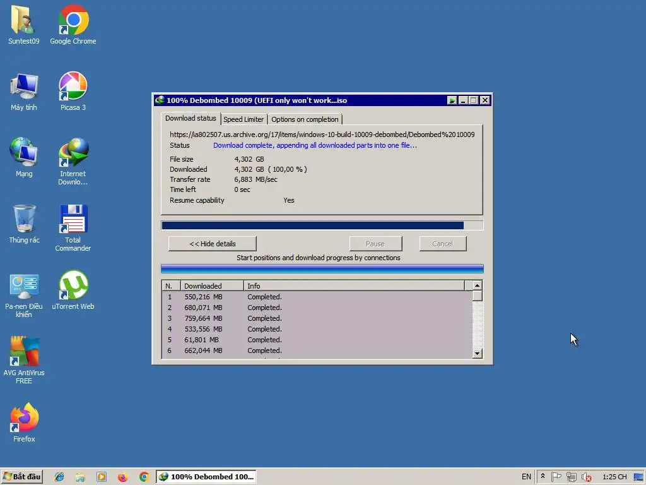Open Pa-nen Điều khiển control panel

pyautogui.click(x=24, y=296)
